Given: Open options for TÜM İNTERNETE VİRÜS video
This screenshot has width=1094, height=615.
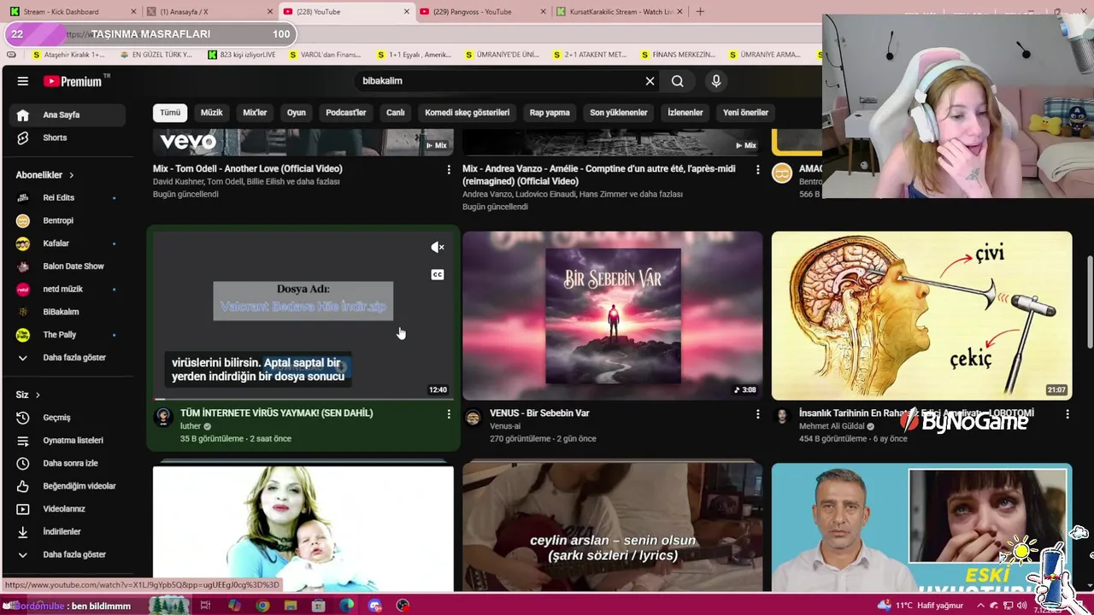Looking at the screenshot, I should (448, 414).
